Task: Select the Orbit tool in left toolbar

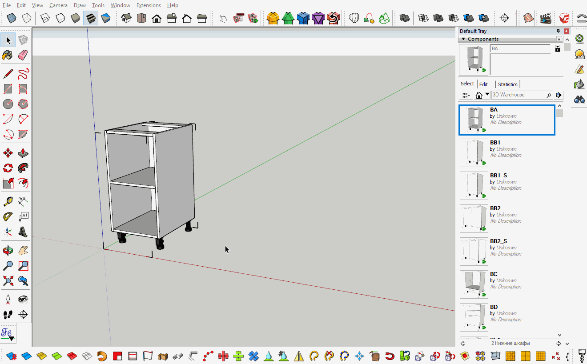Action: tap(8, 250)
